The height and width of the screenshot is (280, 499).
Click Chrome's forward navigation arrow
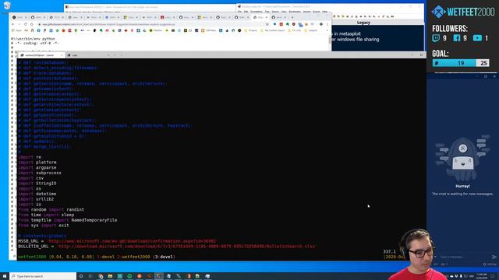click(x=19, y=24)
